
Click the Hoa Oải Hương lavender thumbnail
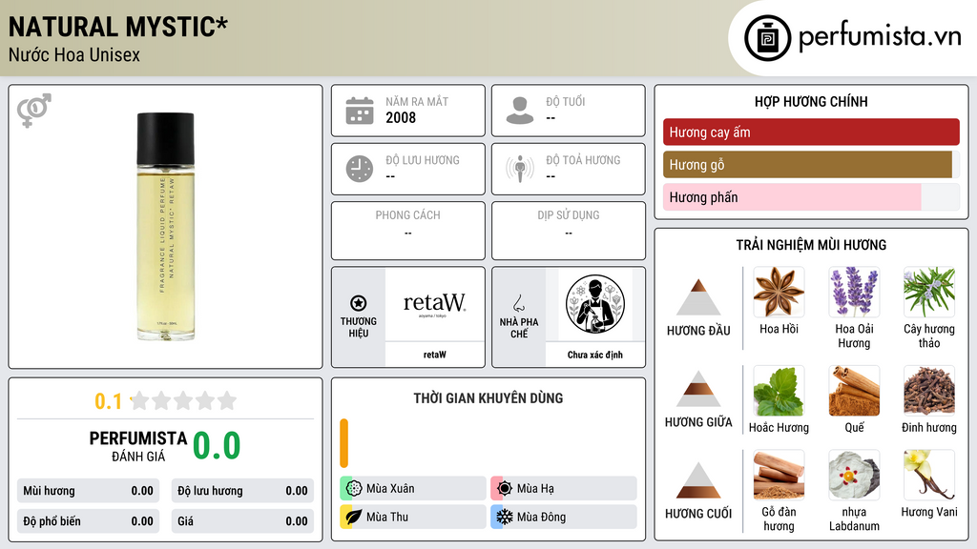[x=854, y=292]
